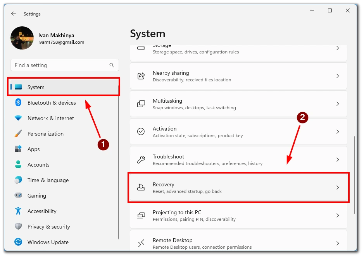Click 'Reset, advanced startup, go back' text

[187, 191]
